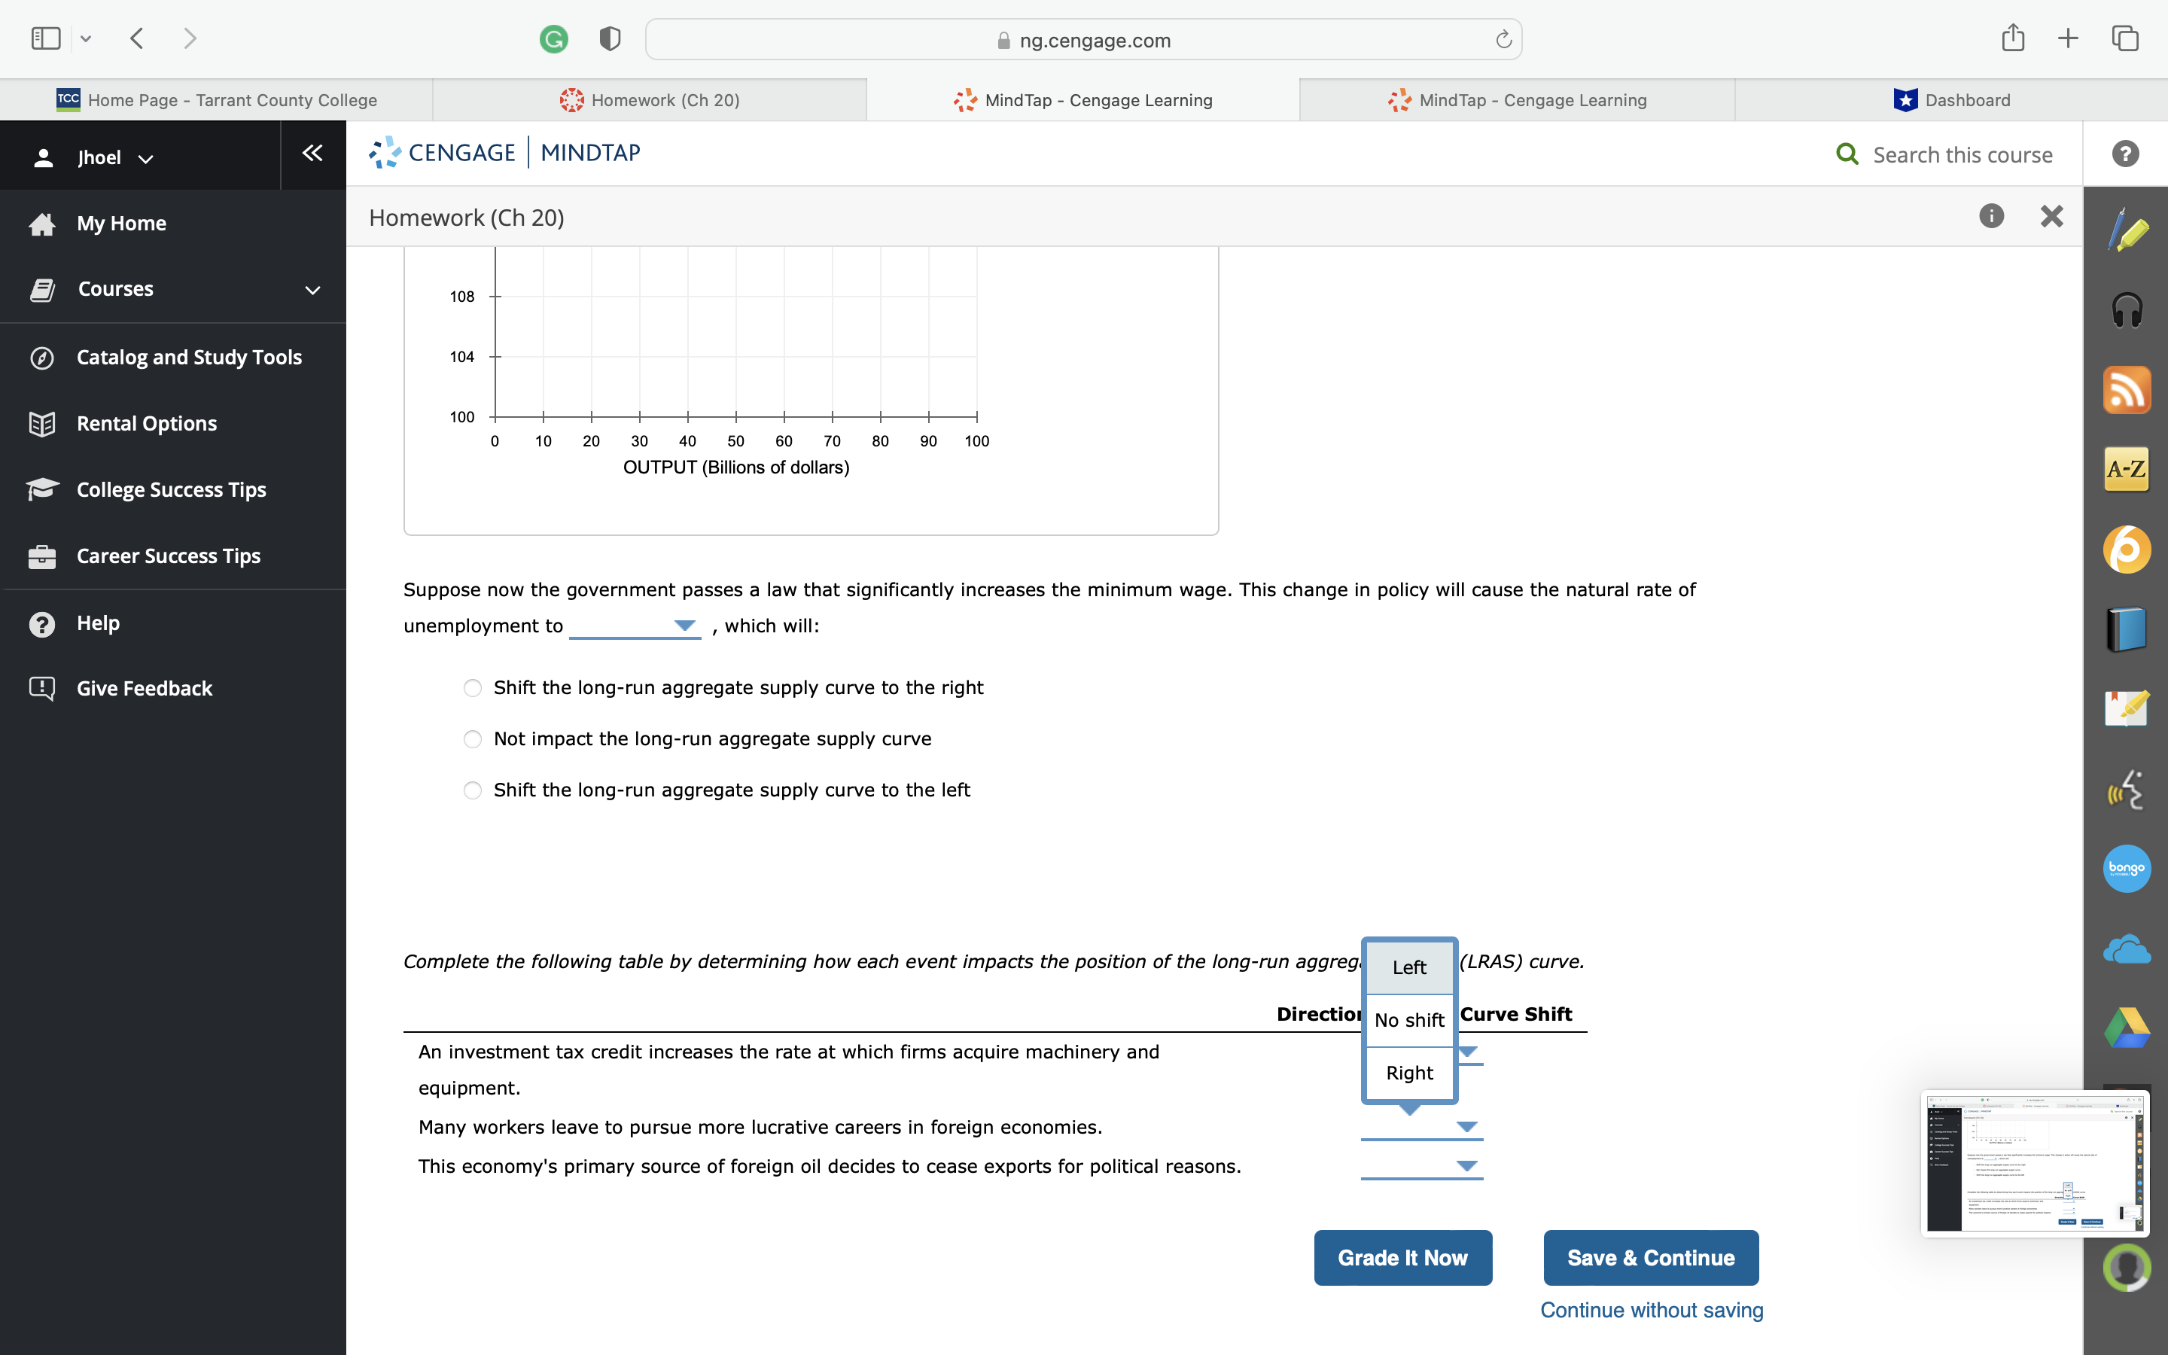2168x1355 pixels.
Task: Select shift LRAS curve to the right
Action: pyautogui.click(x=473, y=688)
